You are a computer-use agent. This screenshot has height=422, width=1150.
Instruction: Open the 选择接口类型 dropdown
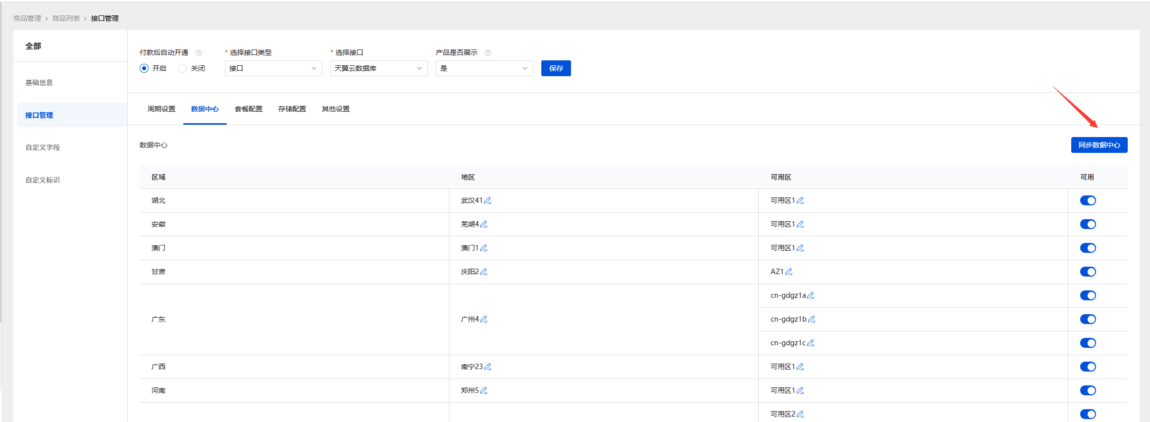(273, 68)
